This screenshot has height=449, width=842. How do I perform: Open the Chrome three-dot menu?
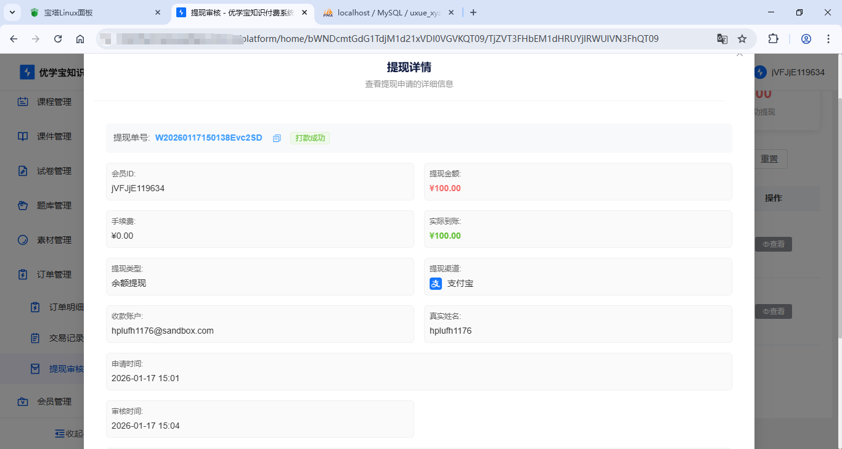pos(828,38)
